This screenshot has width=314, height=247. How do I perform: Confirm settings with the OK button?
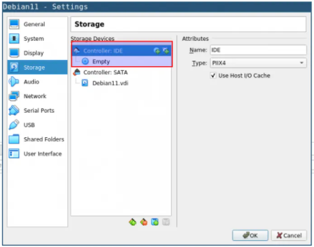pyautogui.click(x=250, y=235)
